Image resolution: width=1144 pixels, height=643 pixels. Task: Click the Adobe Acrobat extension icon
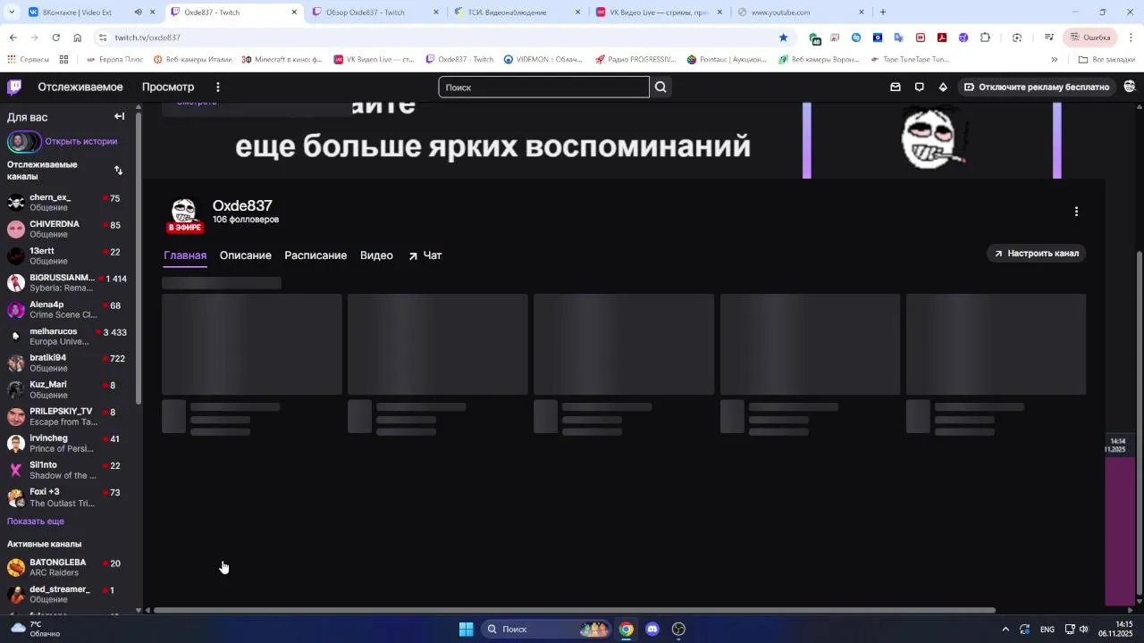pyautogui.click(x=942, y=38)
